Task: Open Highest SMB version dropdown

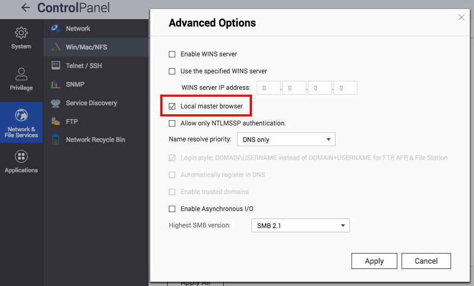Action: [x=300, y=225]
